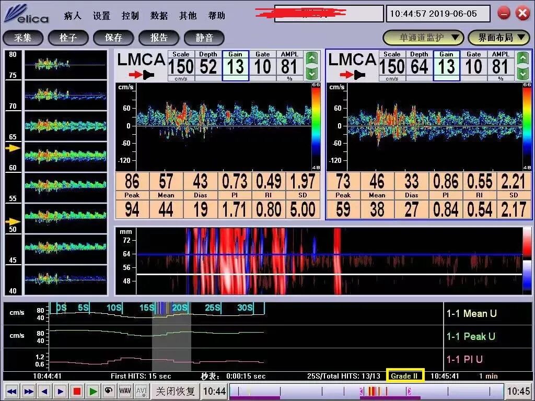
Task: Export video with the AVI icon
Action: coord(141,391)
